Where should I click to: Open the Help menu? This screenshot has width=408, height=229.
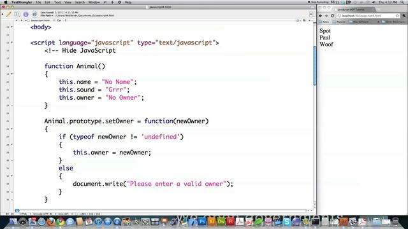coord(128,2)
